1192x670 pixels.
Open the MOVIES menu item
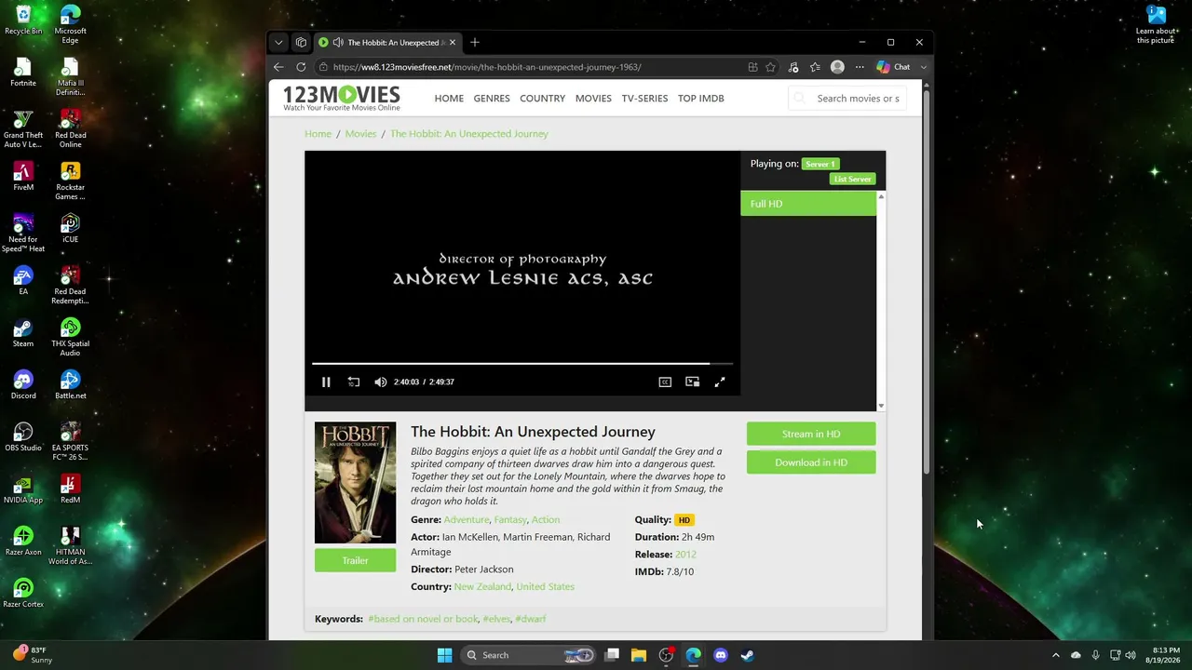[x=593, y=99]
